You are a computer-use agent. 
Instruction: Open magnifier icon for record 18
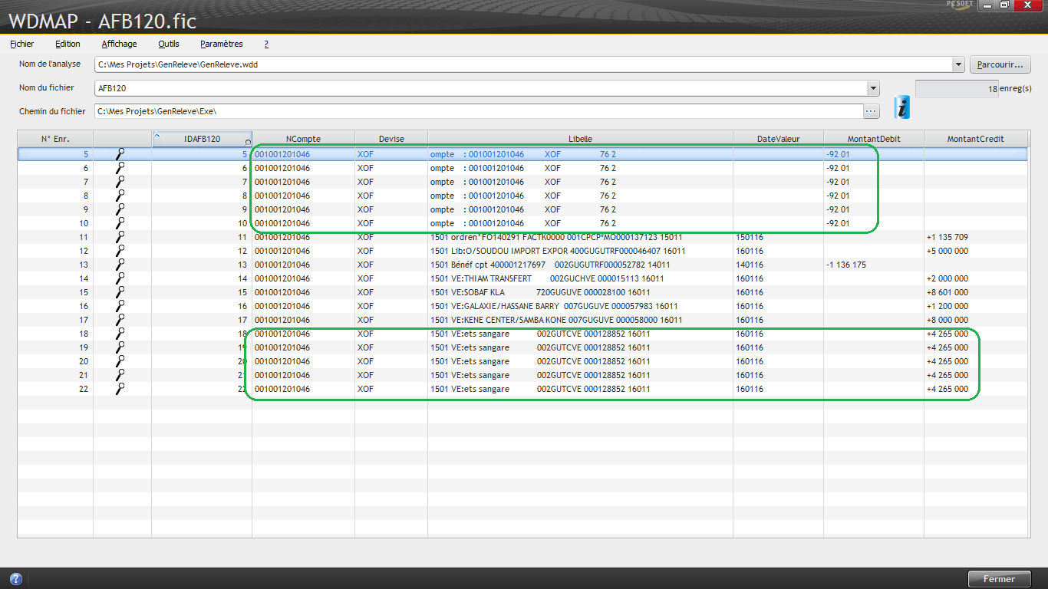coord(120,334)
